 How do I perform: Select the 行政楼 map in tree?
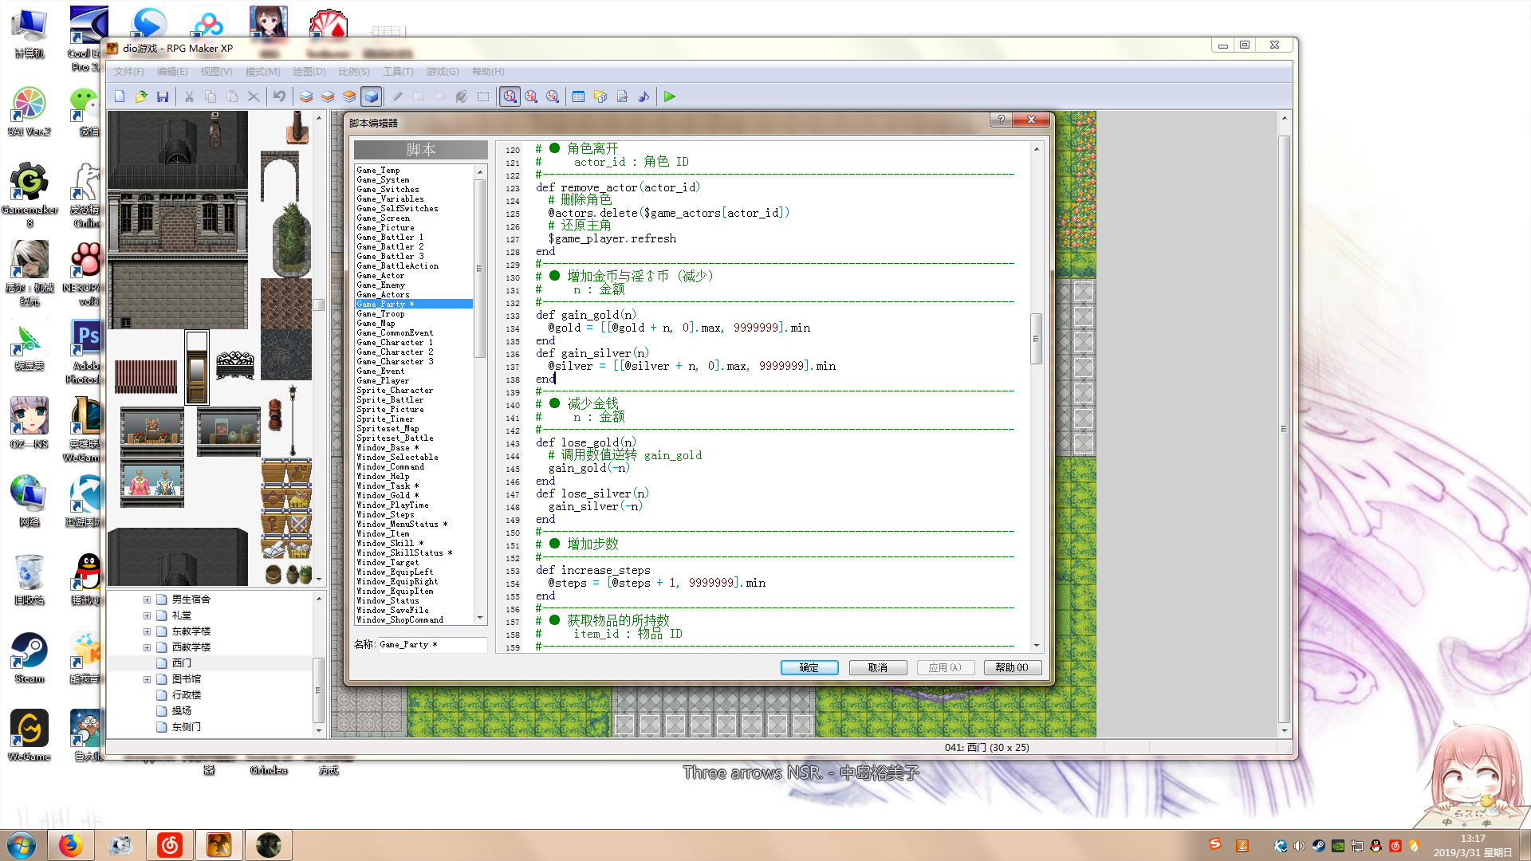click(187, 695)
